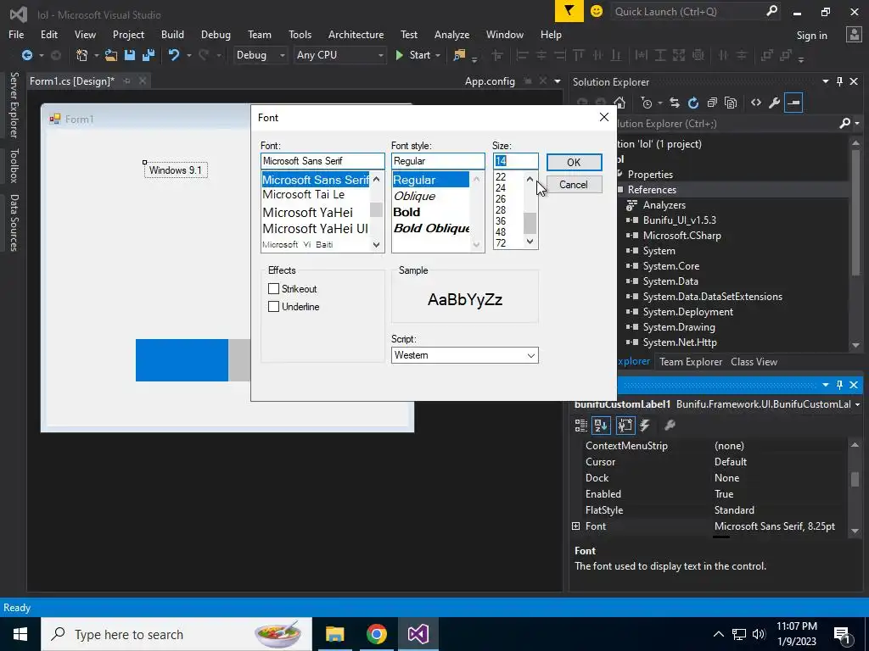
Task: Click the Quick Launch magnifier icon
Action: pos(771,11)
